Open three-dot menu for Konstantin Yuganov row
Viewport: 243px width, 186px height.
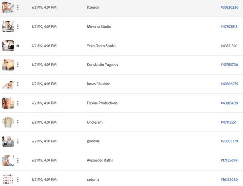18,65
